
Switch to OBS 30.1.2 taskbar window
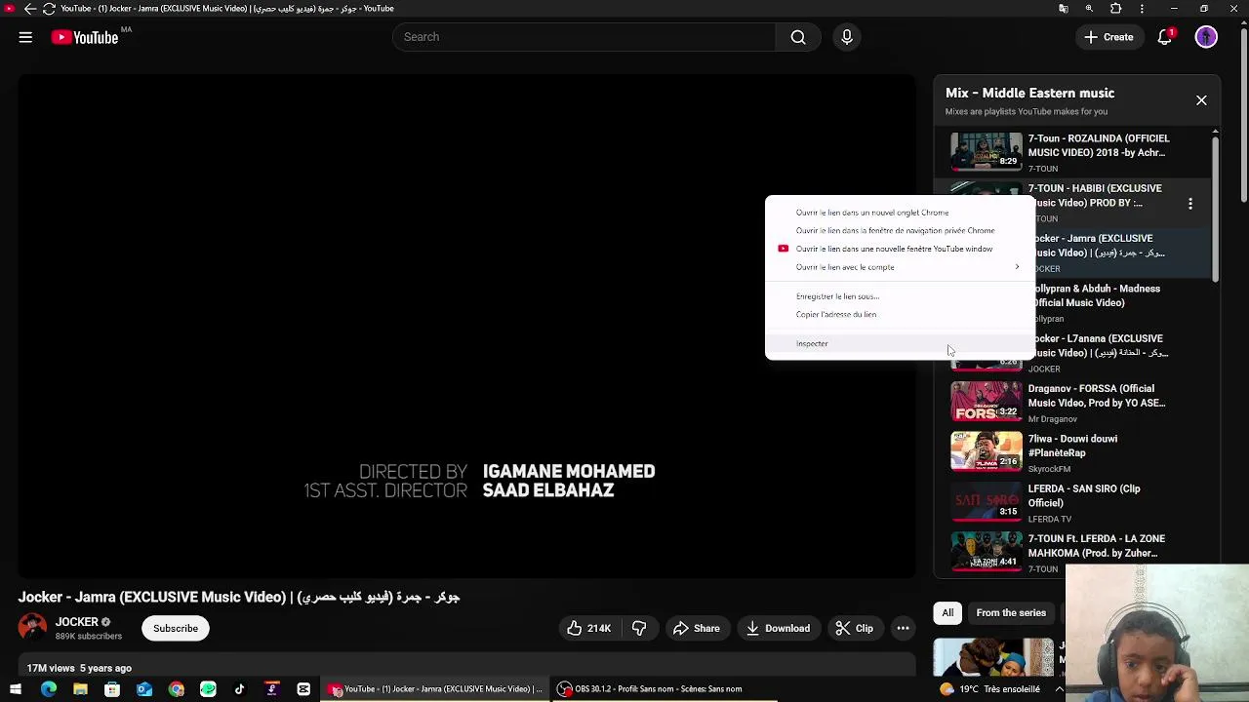664,689
